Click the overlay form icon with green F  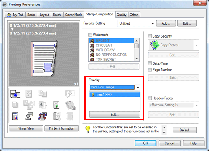(56, 105)
